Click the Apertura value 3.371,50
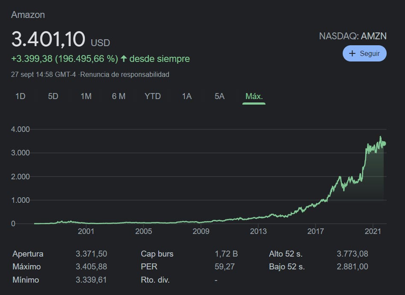The height and width of the screenshot is (295, 405). 91,254
